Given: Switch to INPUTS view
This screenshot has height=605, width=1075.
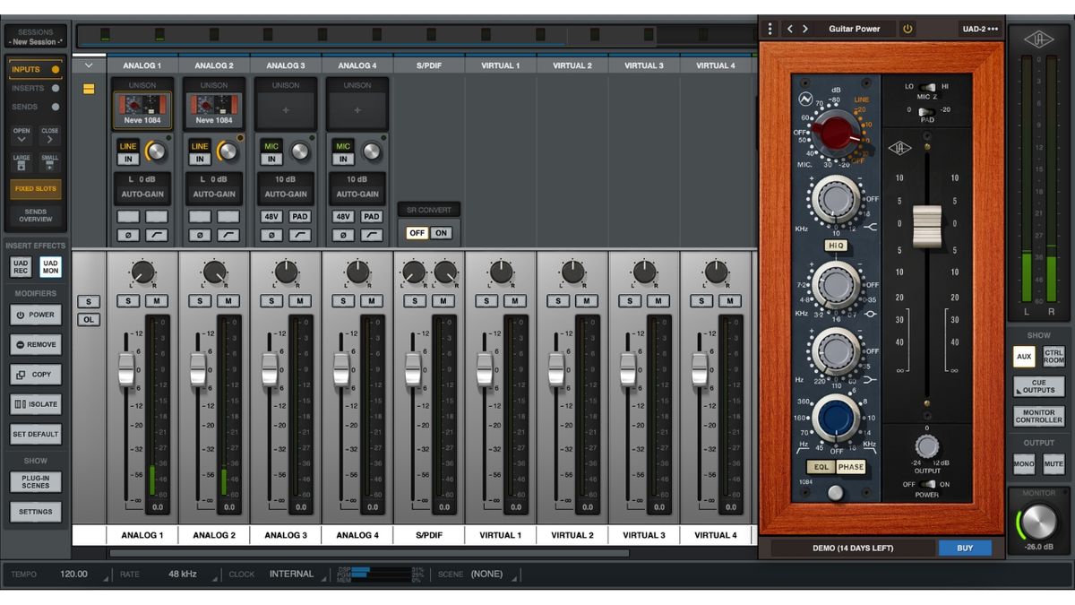Looking at the screenshot, I should click(x=36, y=69).
